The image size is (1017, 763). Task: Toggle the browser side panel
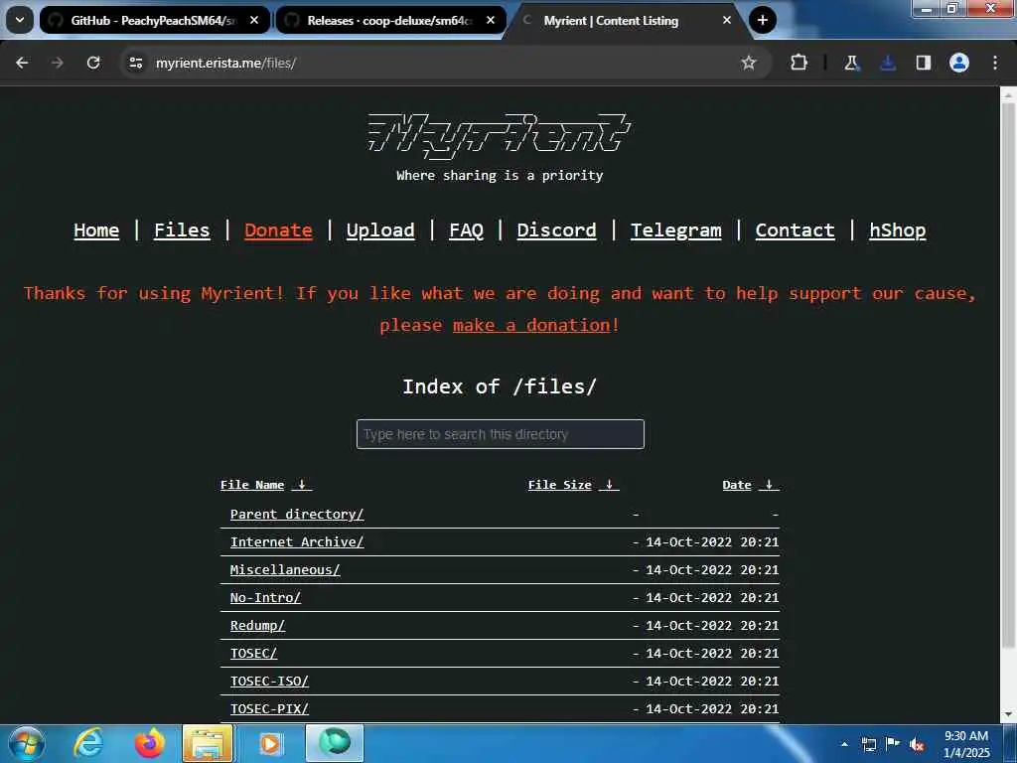coord(924,63)
